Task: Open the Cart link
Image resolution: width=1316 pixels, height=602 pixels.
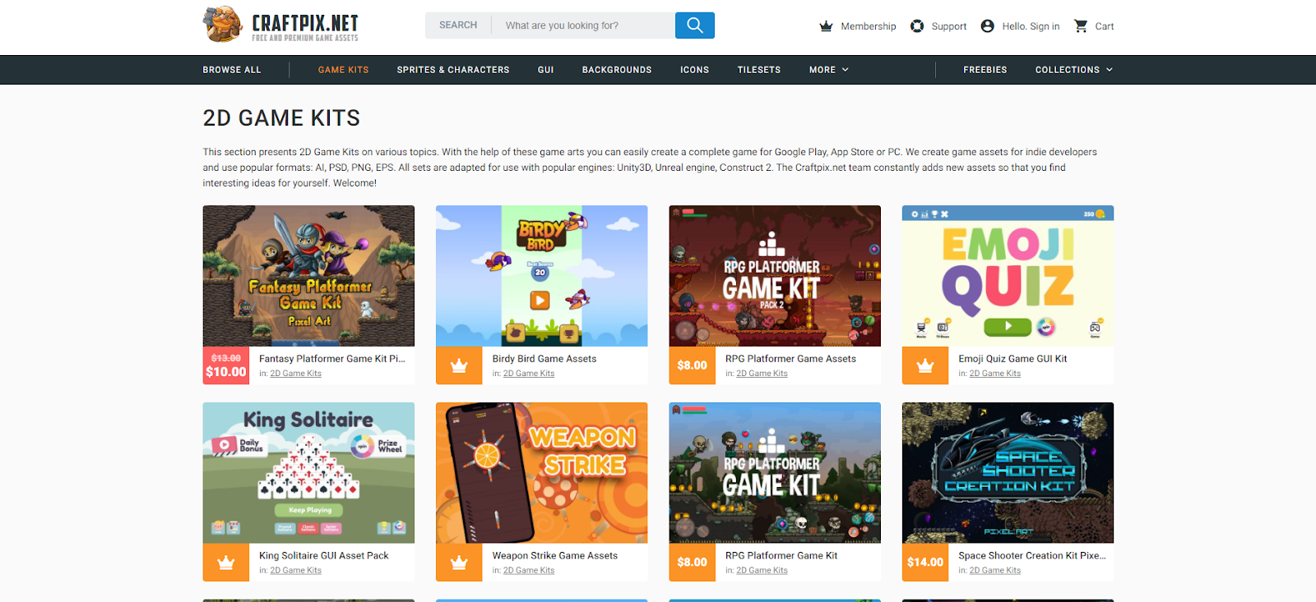Action: pos(1105,26)
